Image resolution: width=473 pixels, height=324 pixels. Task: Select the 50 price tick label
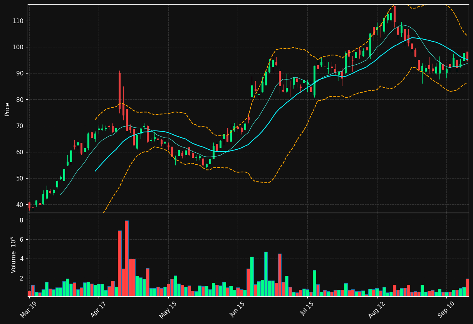20,179
